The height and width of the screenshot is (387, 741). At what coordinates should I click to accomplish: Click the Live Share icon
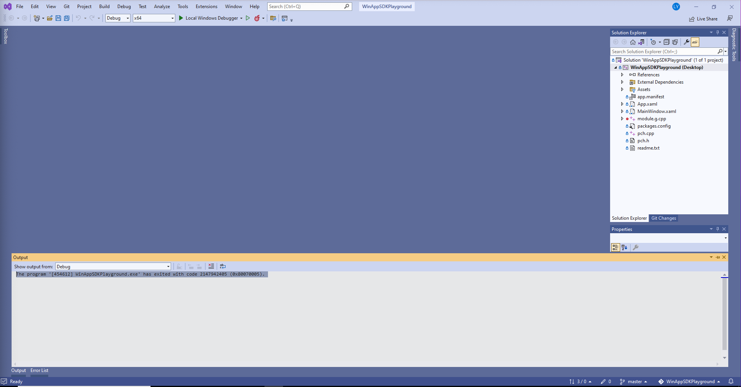[692, 19]
